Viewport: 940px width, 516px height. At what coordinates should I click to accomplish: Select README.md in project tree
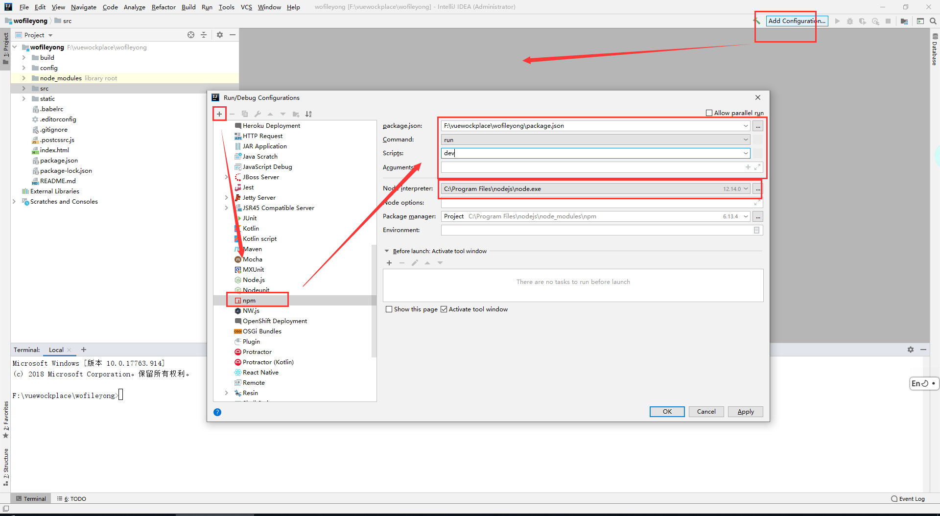[58, 181]
